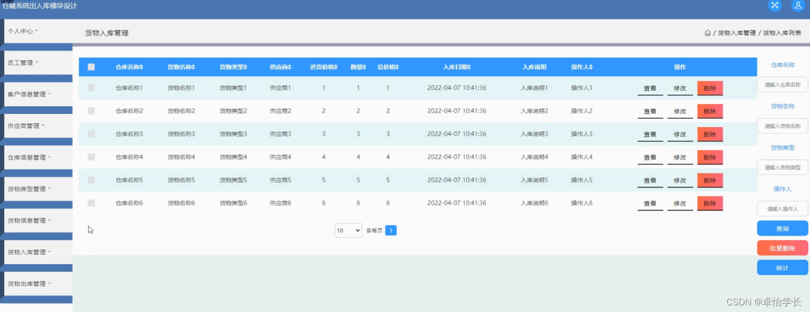Edit row 仓库名称6 with 修改
810x312 pixels.
click(x=680, y=204)
